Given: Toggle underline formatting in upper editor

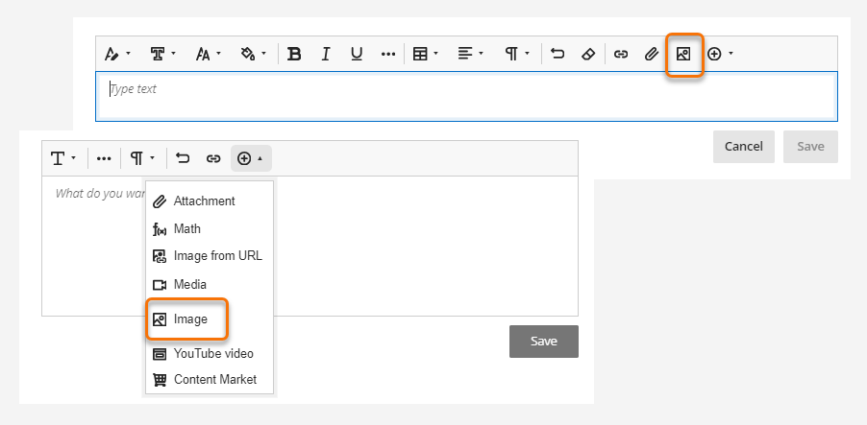Looking at the screenshot, I should tap(357, 54).
